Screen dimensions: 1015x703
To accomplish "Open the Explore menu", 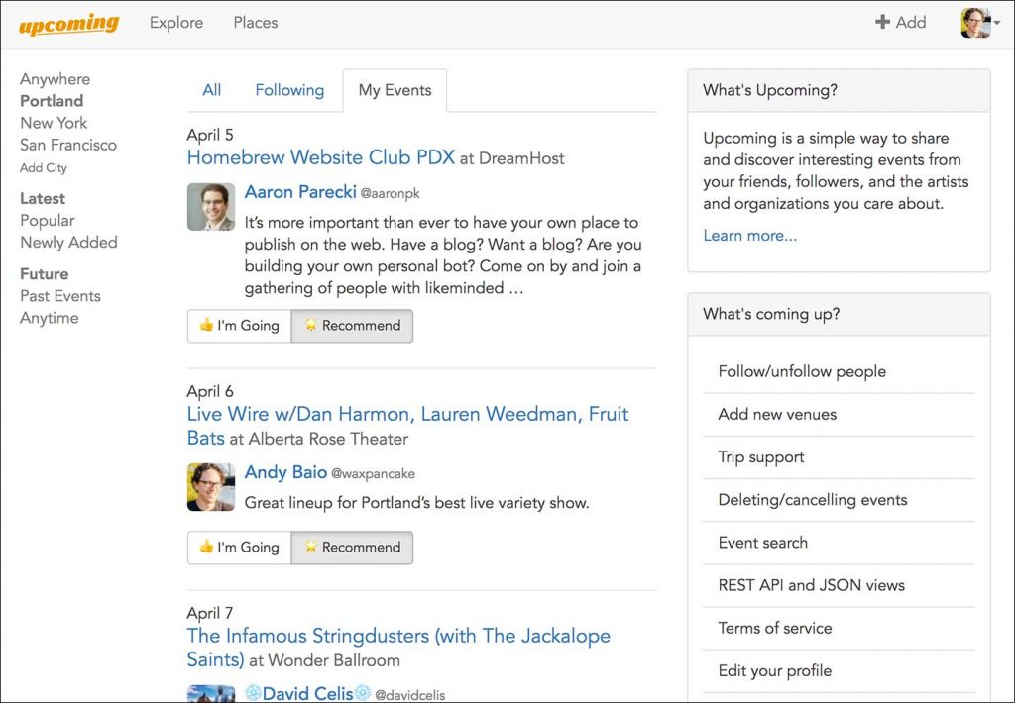I will click(x=176, y=23).
